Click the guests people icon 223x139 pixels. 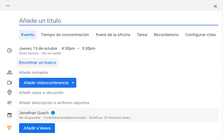point(9,73)
